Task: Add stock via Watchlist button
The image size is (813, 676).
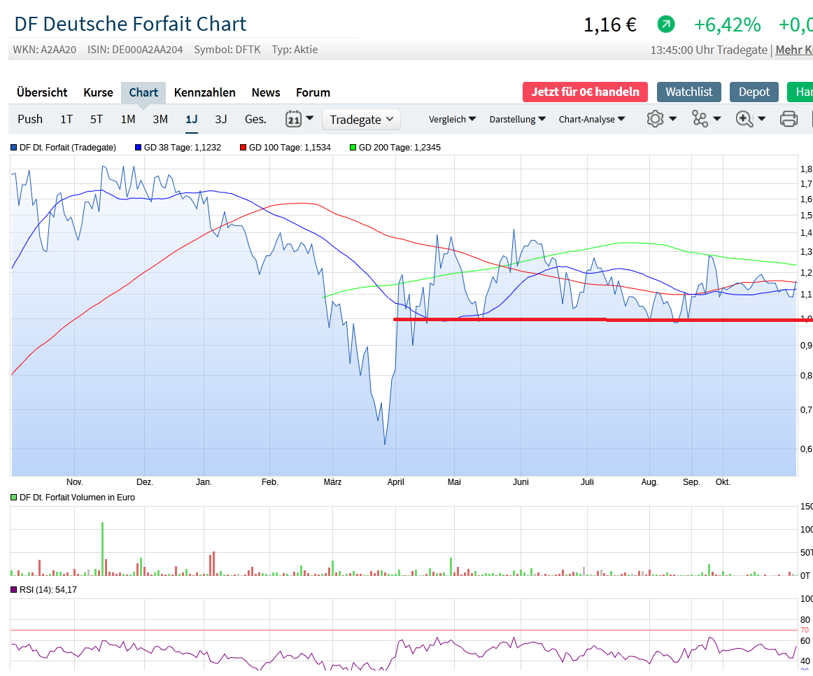Action: [688, 92]
